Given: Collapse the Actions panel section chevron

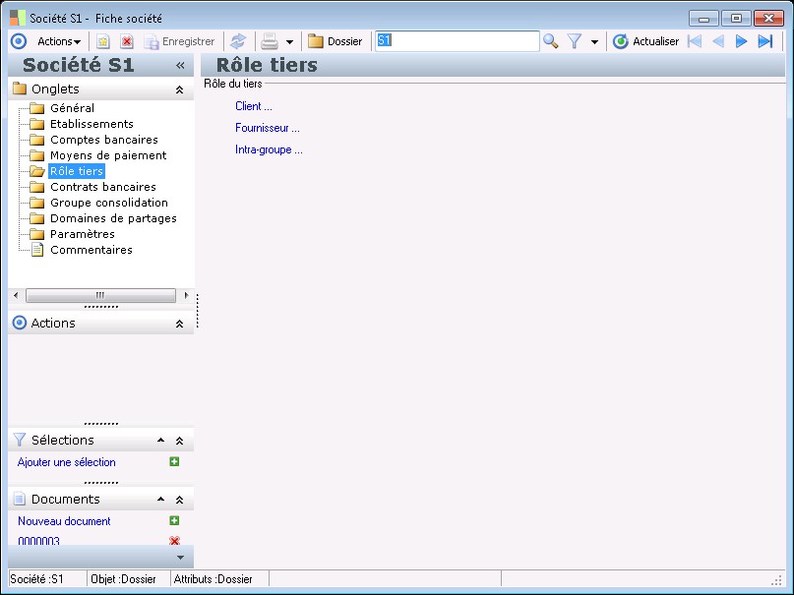Looking at the screenshot, I should point(179,324).
